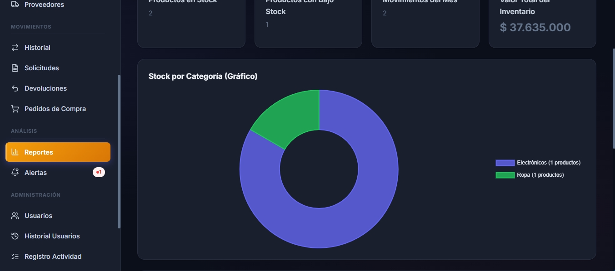Go to Historial in the sidebar
Image resolution: width=615 pixels, height=271 pixels.
(x=58, y=48)
